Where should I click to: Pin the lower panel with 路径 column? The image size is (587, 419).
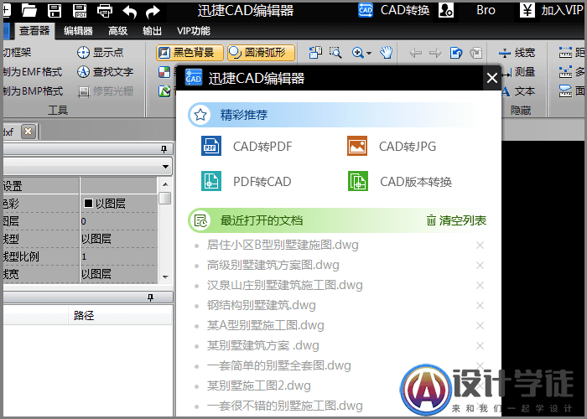coord(150,297)
